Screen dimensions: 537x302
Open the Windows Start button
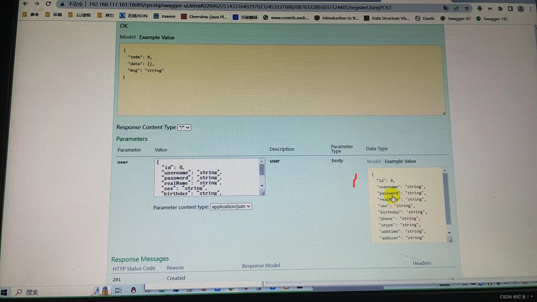pos(4,292)
